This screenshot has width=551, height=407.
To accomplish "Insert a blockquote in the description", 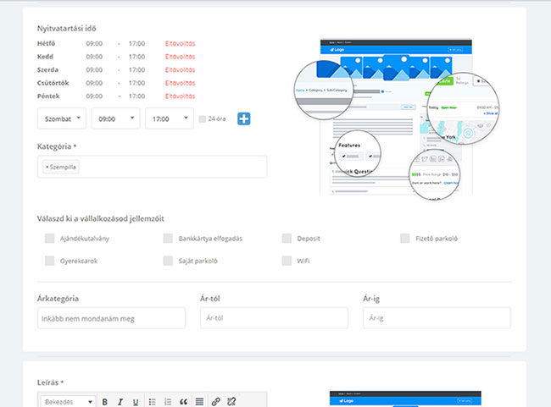I will click(183, 401).
